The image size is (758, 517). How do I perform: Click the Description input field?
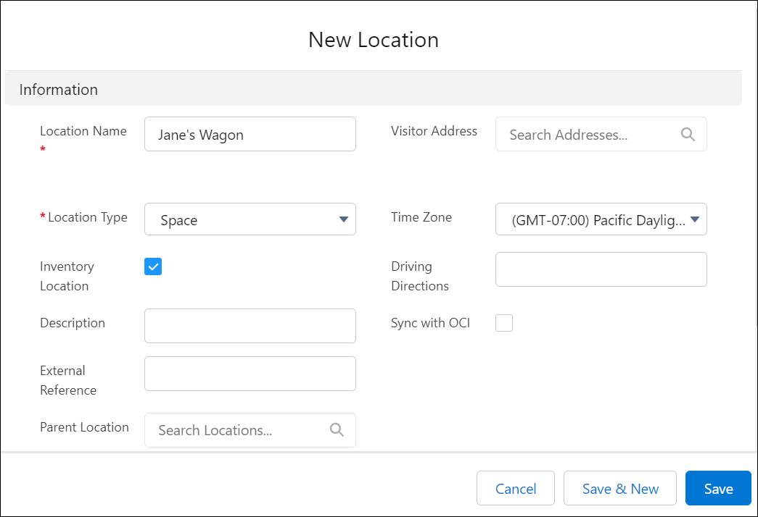click(x=250, y=326)
